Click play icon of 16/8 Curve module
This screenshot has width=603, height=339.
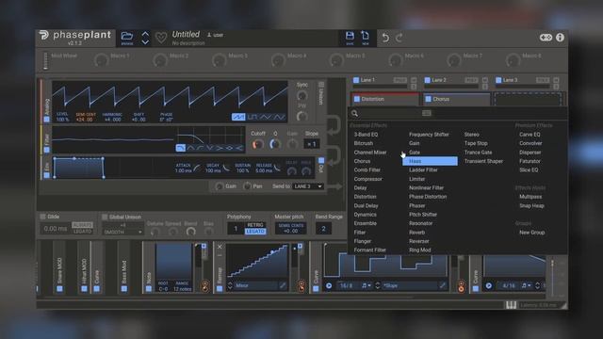click(x=329, y=285)
